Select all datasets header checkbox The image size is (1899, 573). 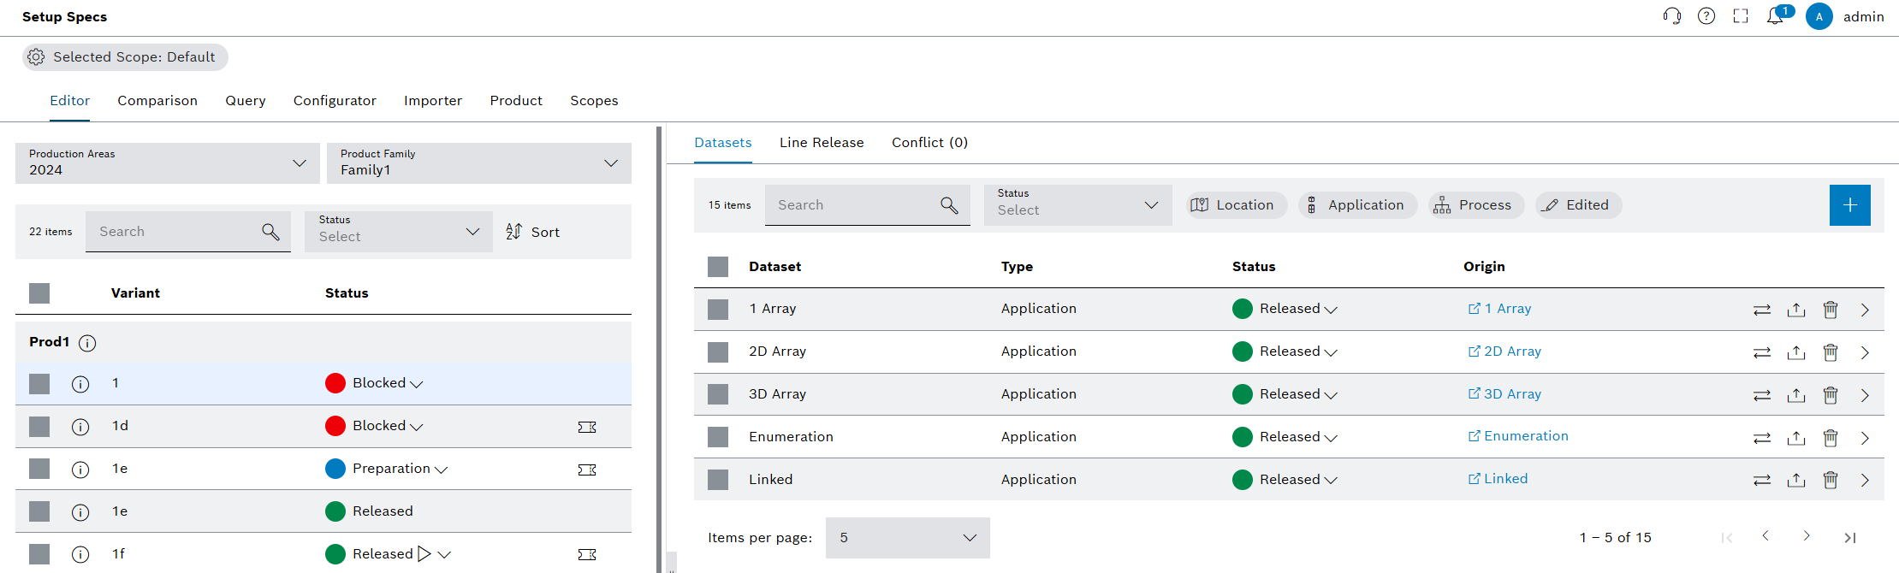click(x=718, y=267)
